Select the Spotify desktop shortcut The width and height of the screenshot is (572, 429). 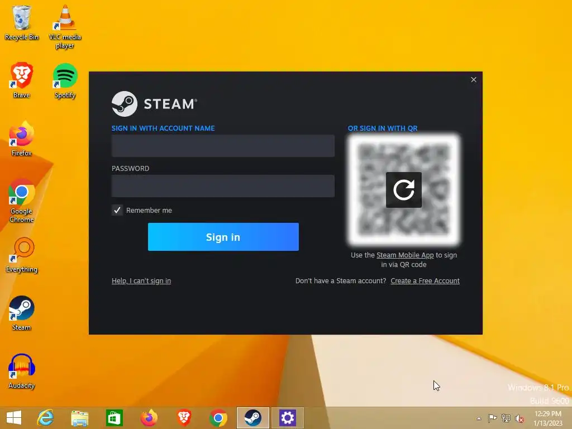pos(65,80)
